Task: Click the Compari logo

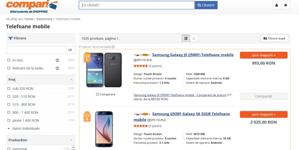Action: click(32, 6)
